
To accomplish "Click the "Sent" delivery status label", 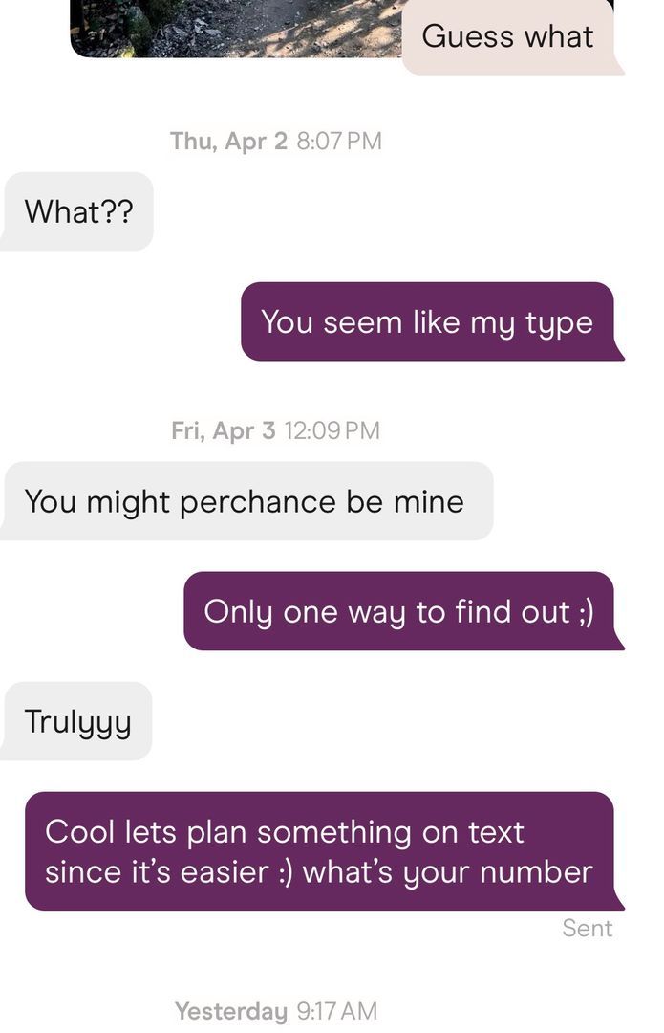I will point(588,929).
